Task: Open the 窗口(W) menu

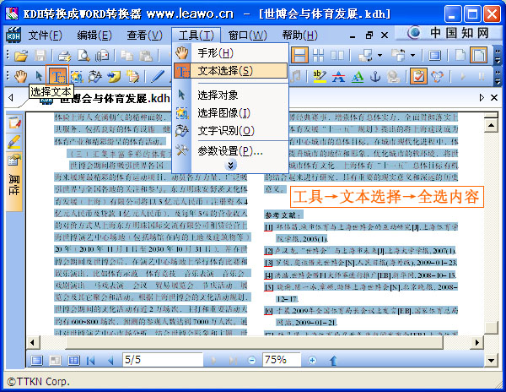Action: click(x=247, y=35)
